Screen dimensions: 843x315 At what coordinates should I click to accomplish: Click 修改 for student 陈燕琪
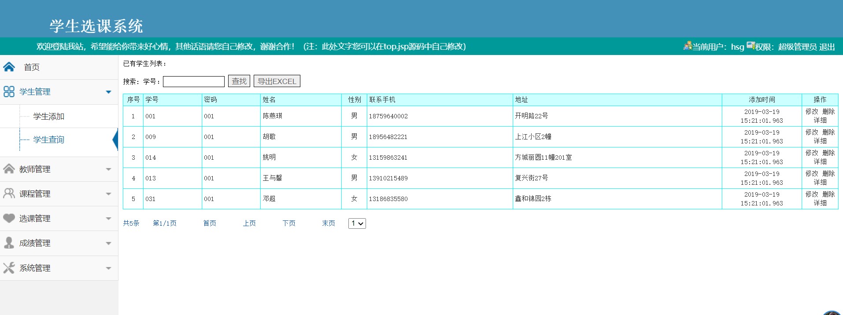(812, 112)
